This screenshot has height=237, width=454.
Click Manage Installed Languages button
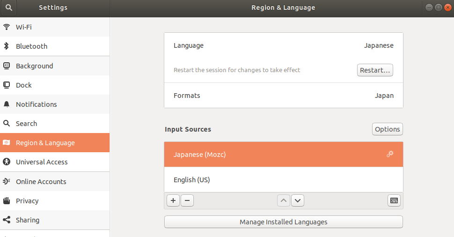tap(283, 222)
